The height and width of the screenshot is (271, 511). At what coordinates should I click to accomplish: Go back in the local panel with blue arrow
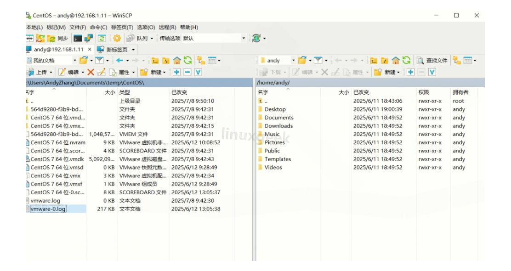(x=119, y=60)
